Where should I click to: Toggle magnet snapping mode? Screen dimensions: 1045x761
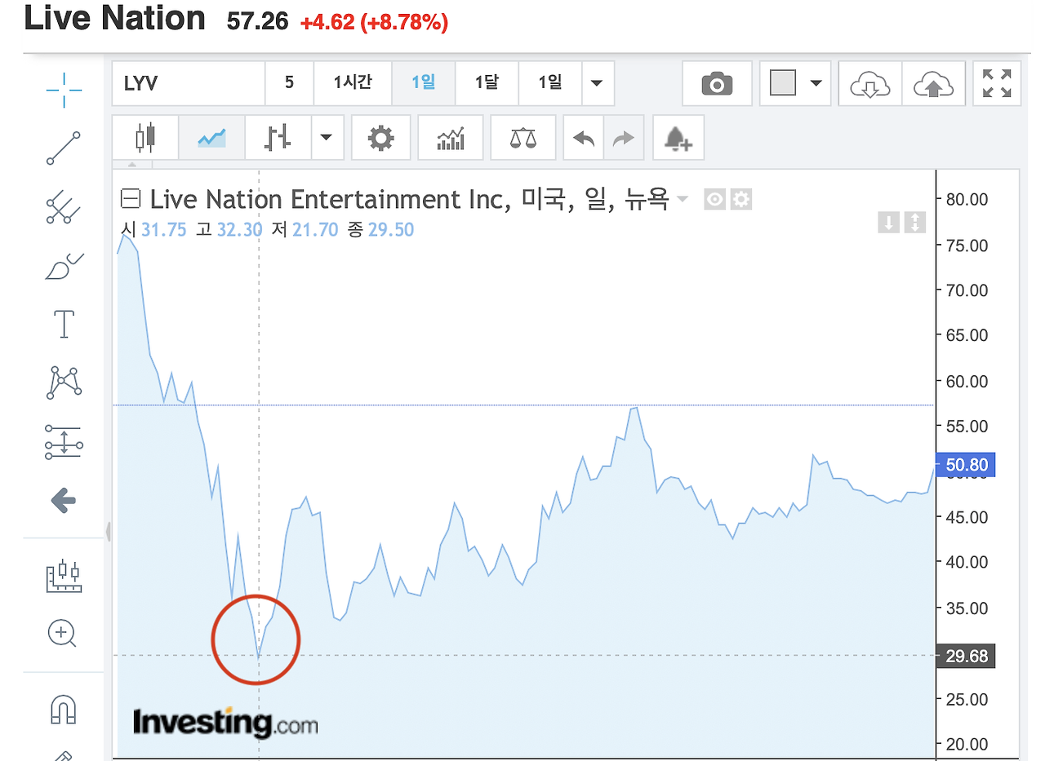coord(64,708)
